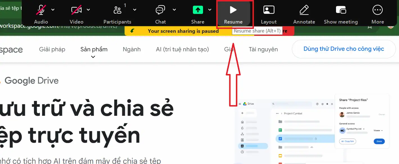The height and width of the screenshot is (164, 399).
Task: Open the More options menu
Action: click(x=377, y=10)
